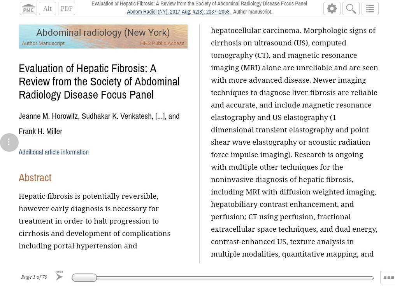This screenshot has width=395, height=288.
Task: Open the PDF version of the article
Action: click(67, 9)
